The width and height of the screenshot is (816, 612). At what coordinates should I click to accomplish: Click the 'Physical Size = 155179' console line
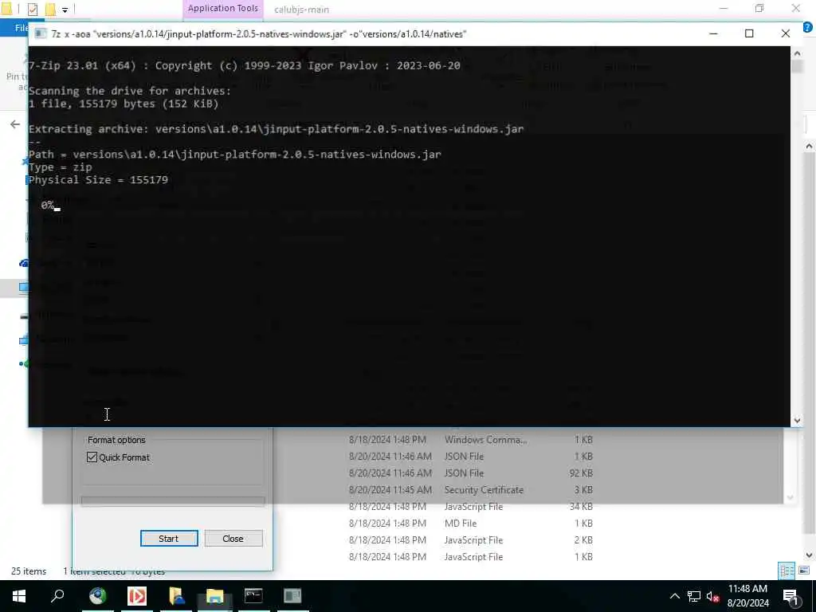(x=98, y=180)
